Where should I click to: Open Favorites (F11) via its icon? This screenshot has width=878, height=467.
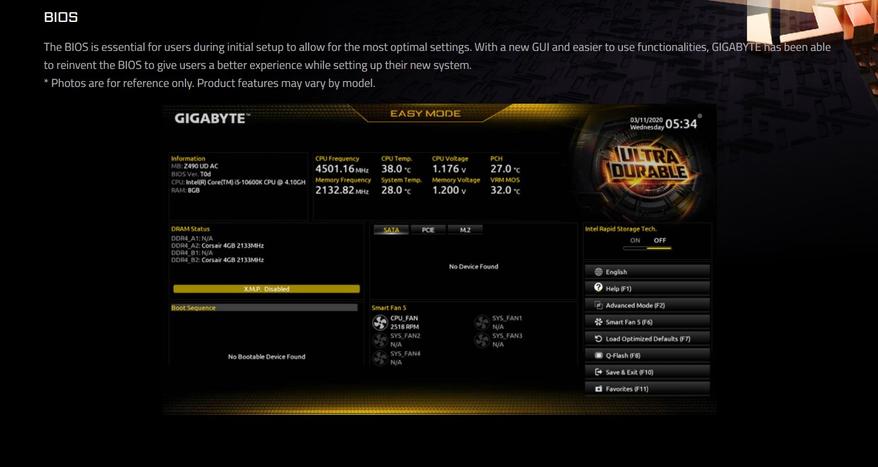(597, 388)
